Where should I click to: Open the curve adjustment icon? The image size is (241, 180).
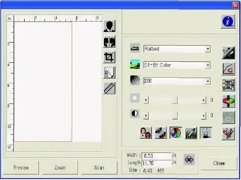click(x=229, y=69)
